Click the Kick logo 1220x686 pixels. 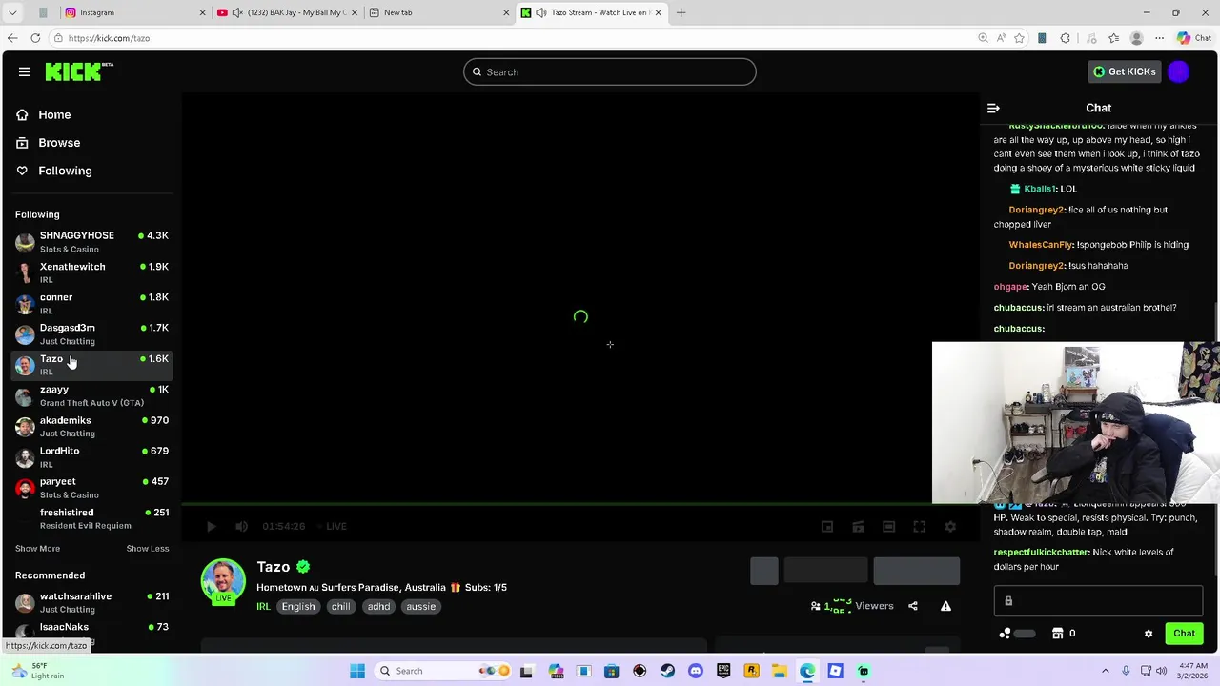point(78,71)
